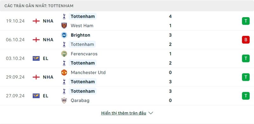Select the NHA league label for 29.09.24
The height and width of the screenshot is (124, 254).
48,77
